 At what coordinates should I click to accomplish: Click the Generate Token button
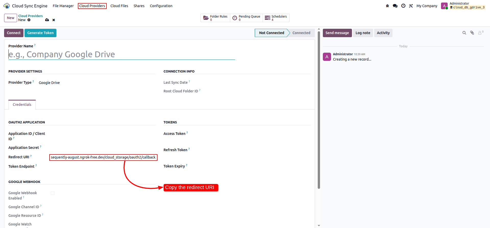(x=40, y=33)
